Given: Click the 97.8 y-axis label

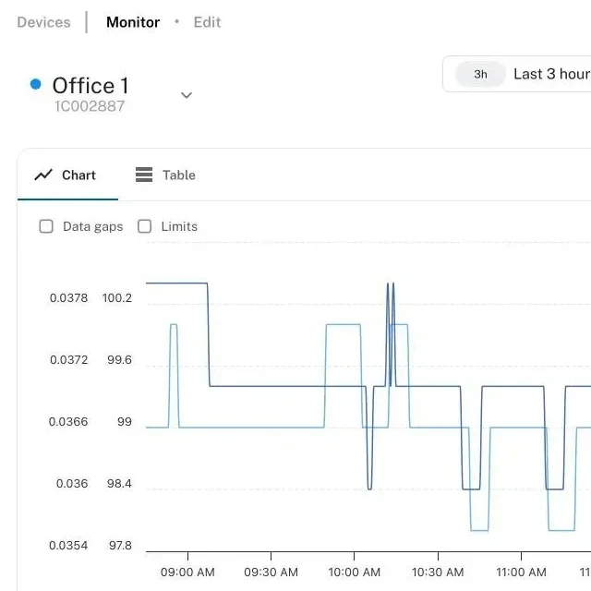Looking at the screenshot, I should coord(120,546).
